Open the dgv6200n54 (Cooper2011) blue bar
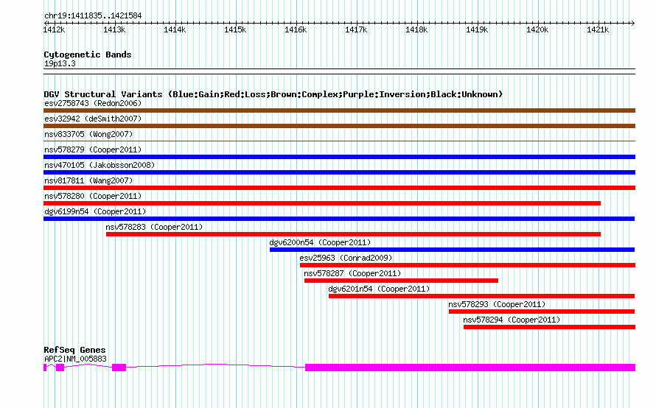656x408 pixels. click(x=453, y=250)
